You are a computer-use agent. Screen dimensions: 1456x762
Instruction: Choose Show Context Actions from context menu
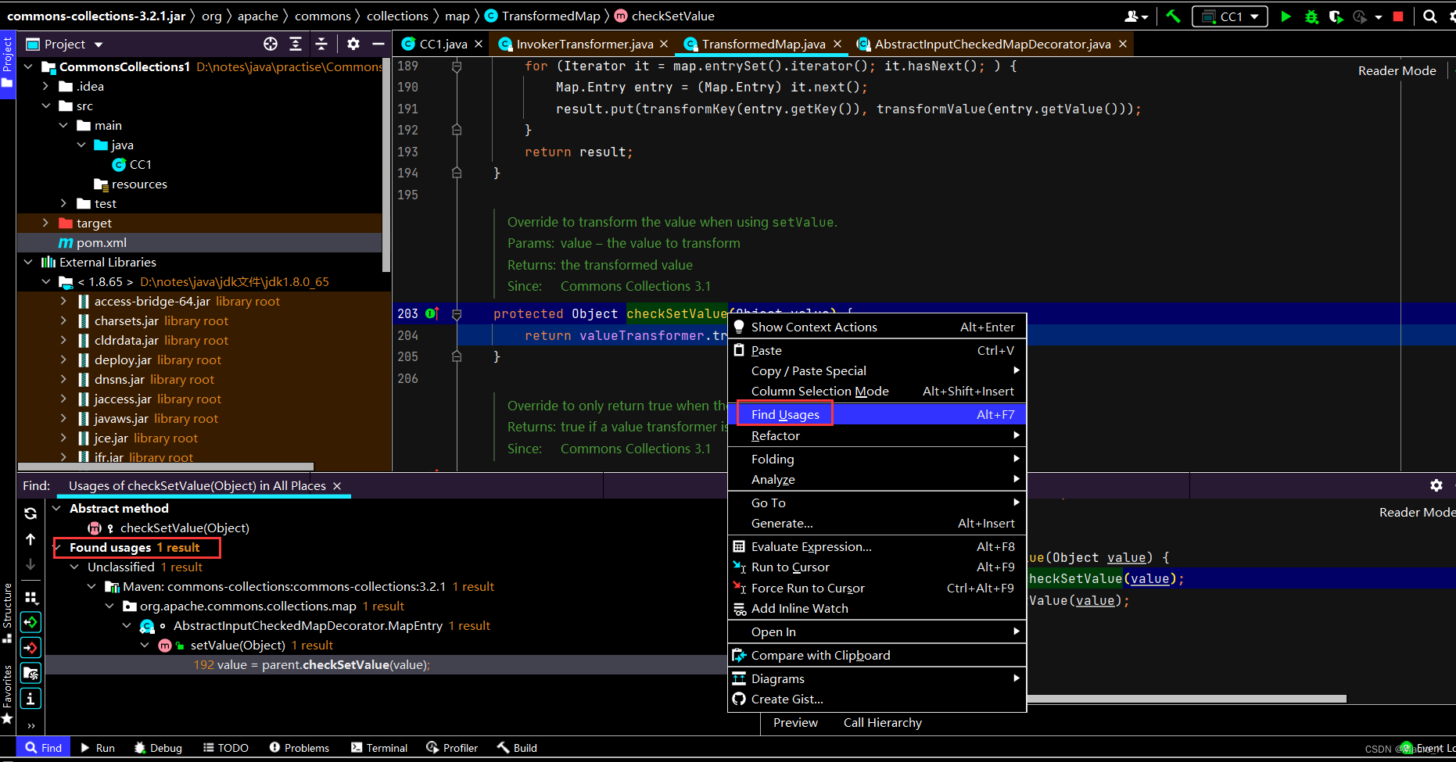pyautogui.click(x=877, y=327)
